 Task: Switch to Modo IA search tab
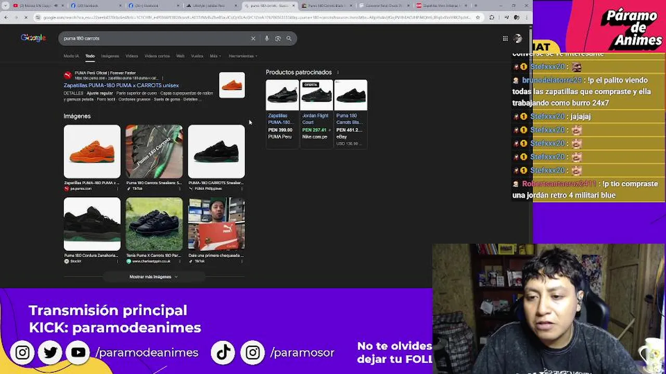pyautogui.click(x=71, y=56)
